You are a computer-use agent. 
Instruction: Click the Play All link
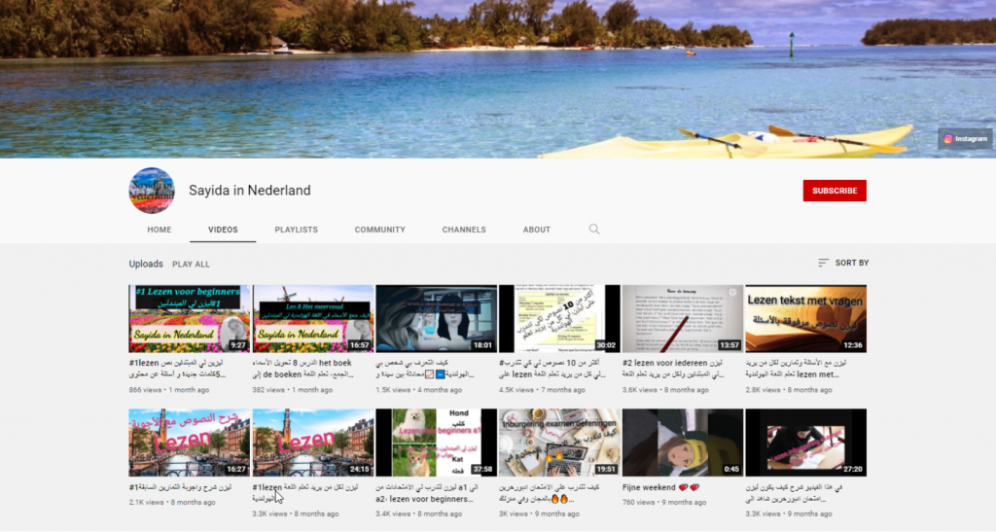tap(191, 264)
